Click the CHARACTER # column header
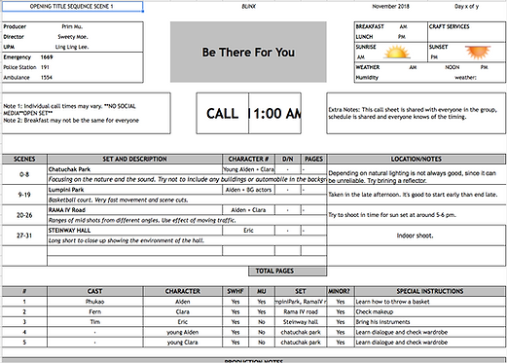Screen dimensions: 507x363 click(248, 159)
